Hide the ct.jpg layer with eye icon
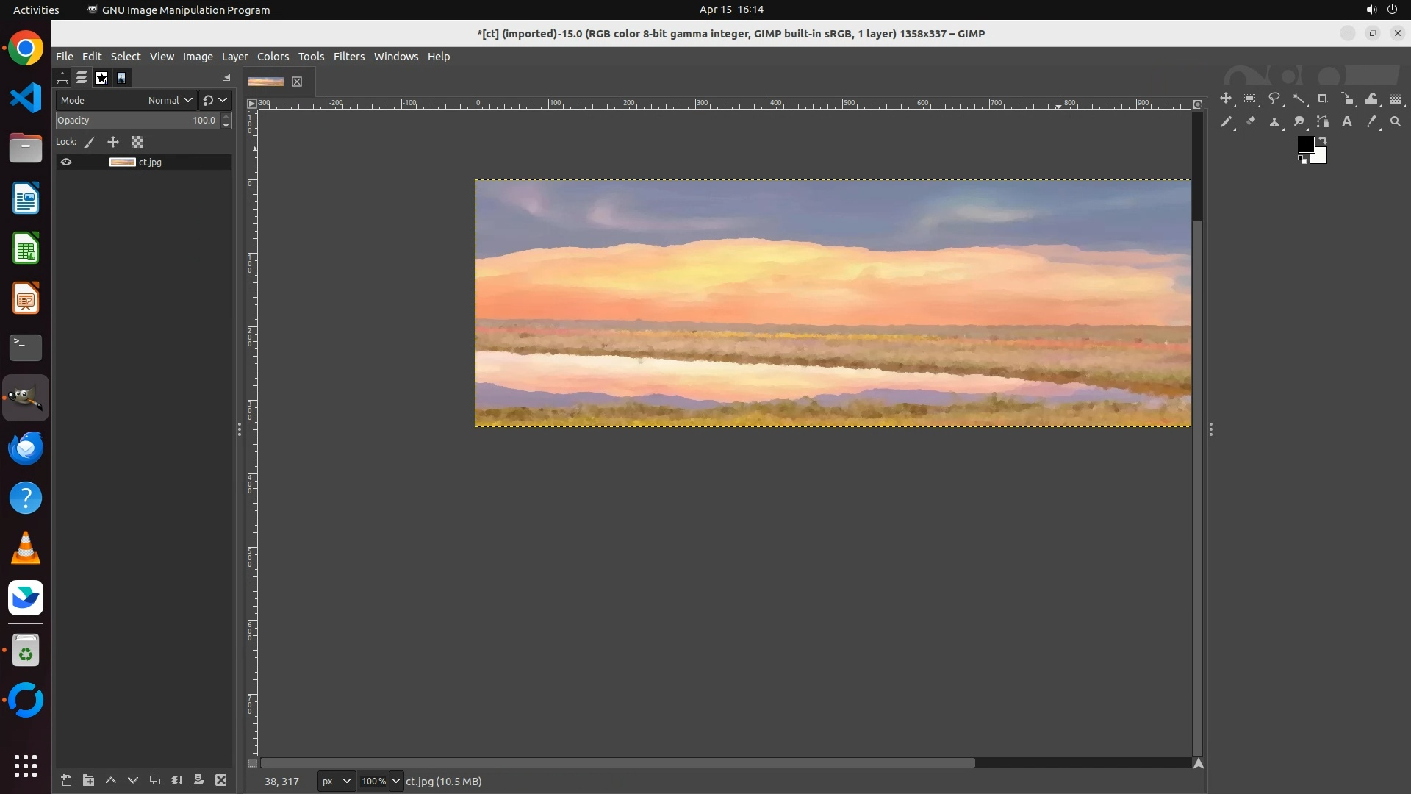The height and width of the screenshot is (794, 1411). pyautogui.click(x=66, y=162)
